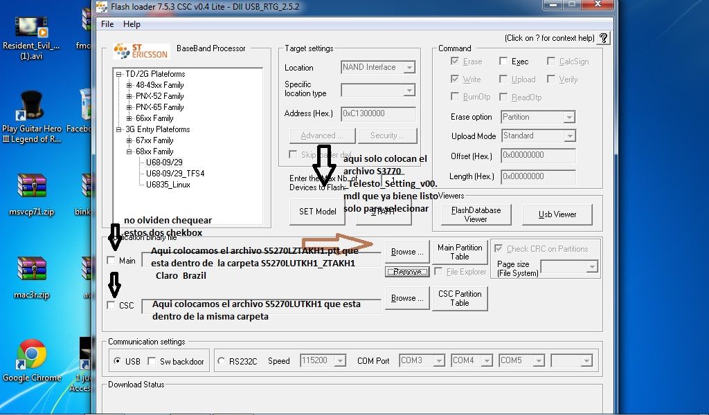Select Play Guitar Hero III desktop shortcut
This screenshot has width=709, height=415.
pos(31,118)
